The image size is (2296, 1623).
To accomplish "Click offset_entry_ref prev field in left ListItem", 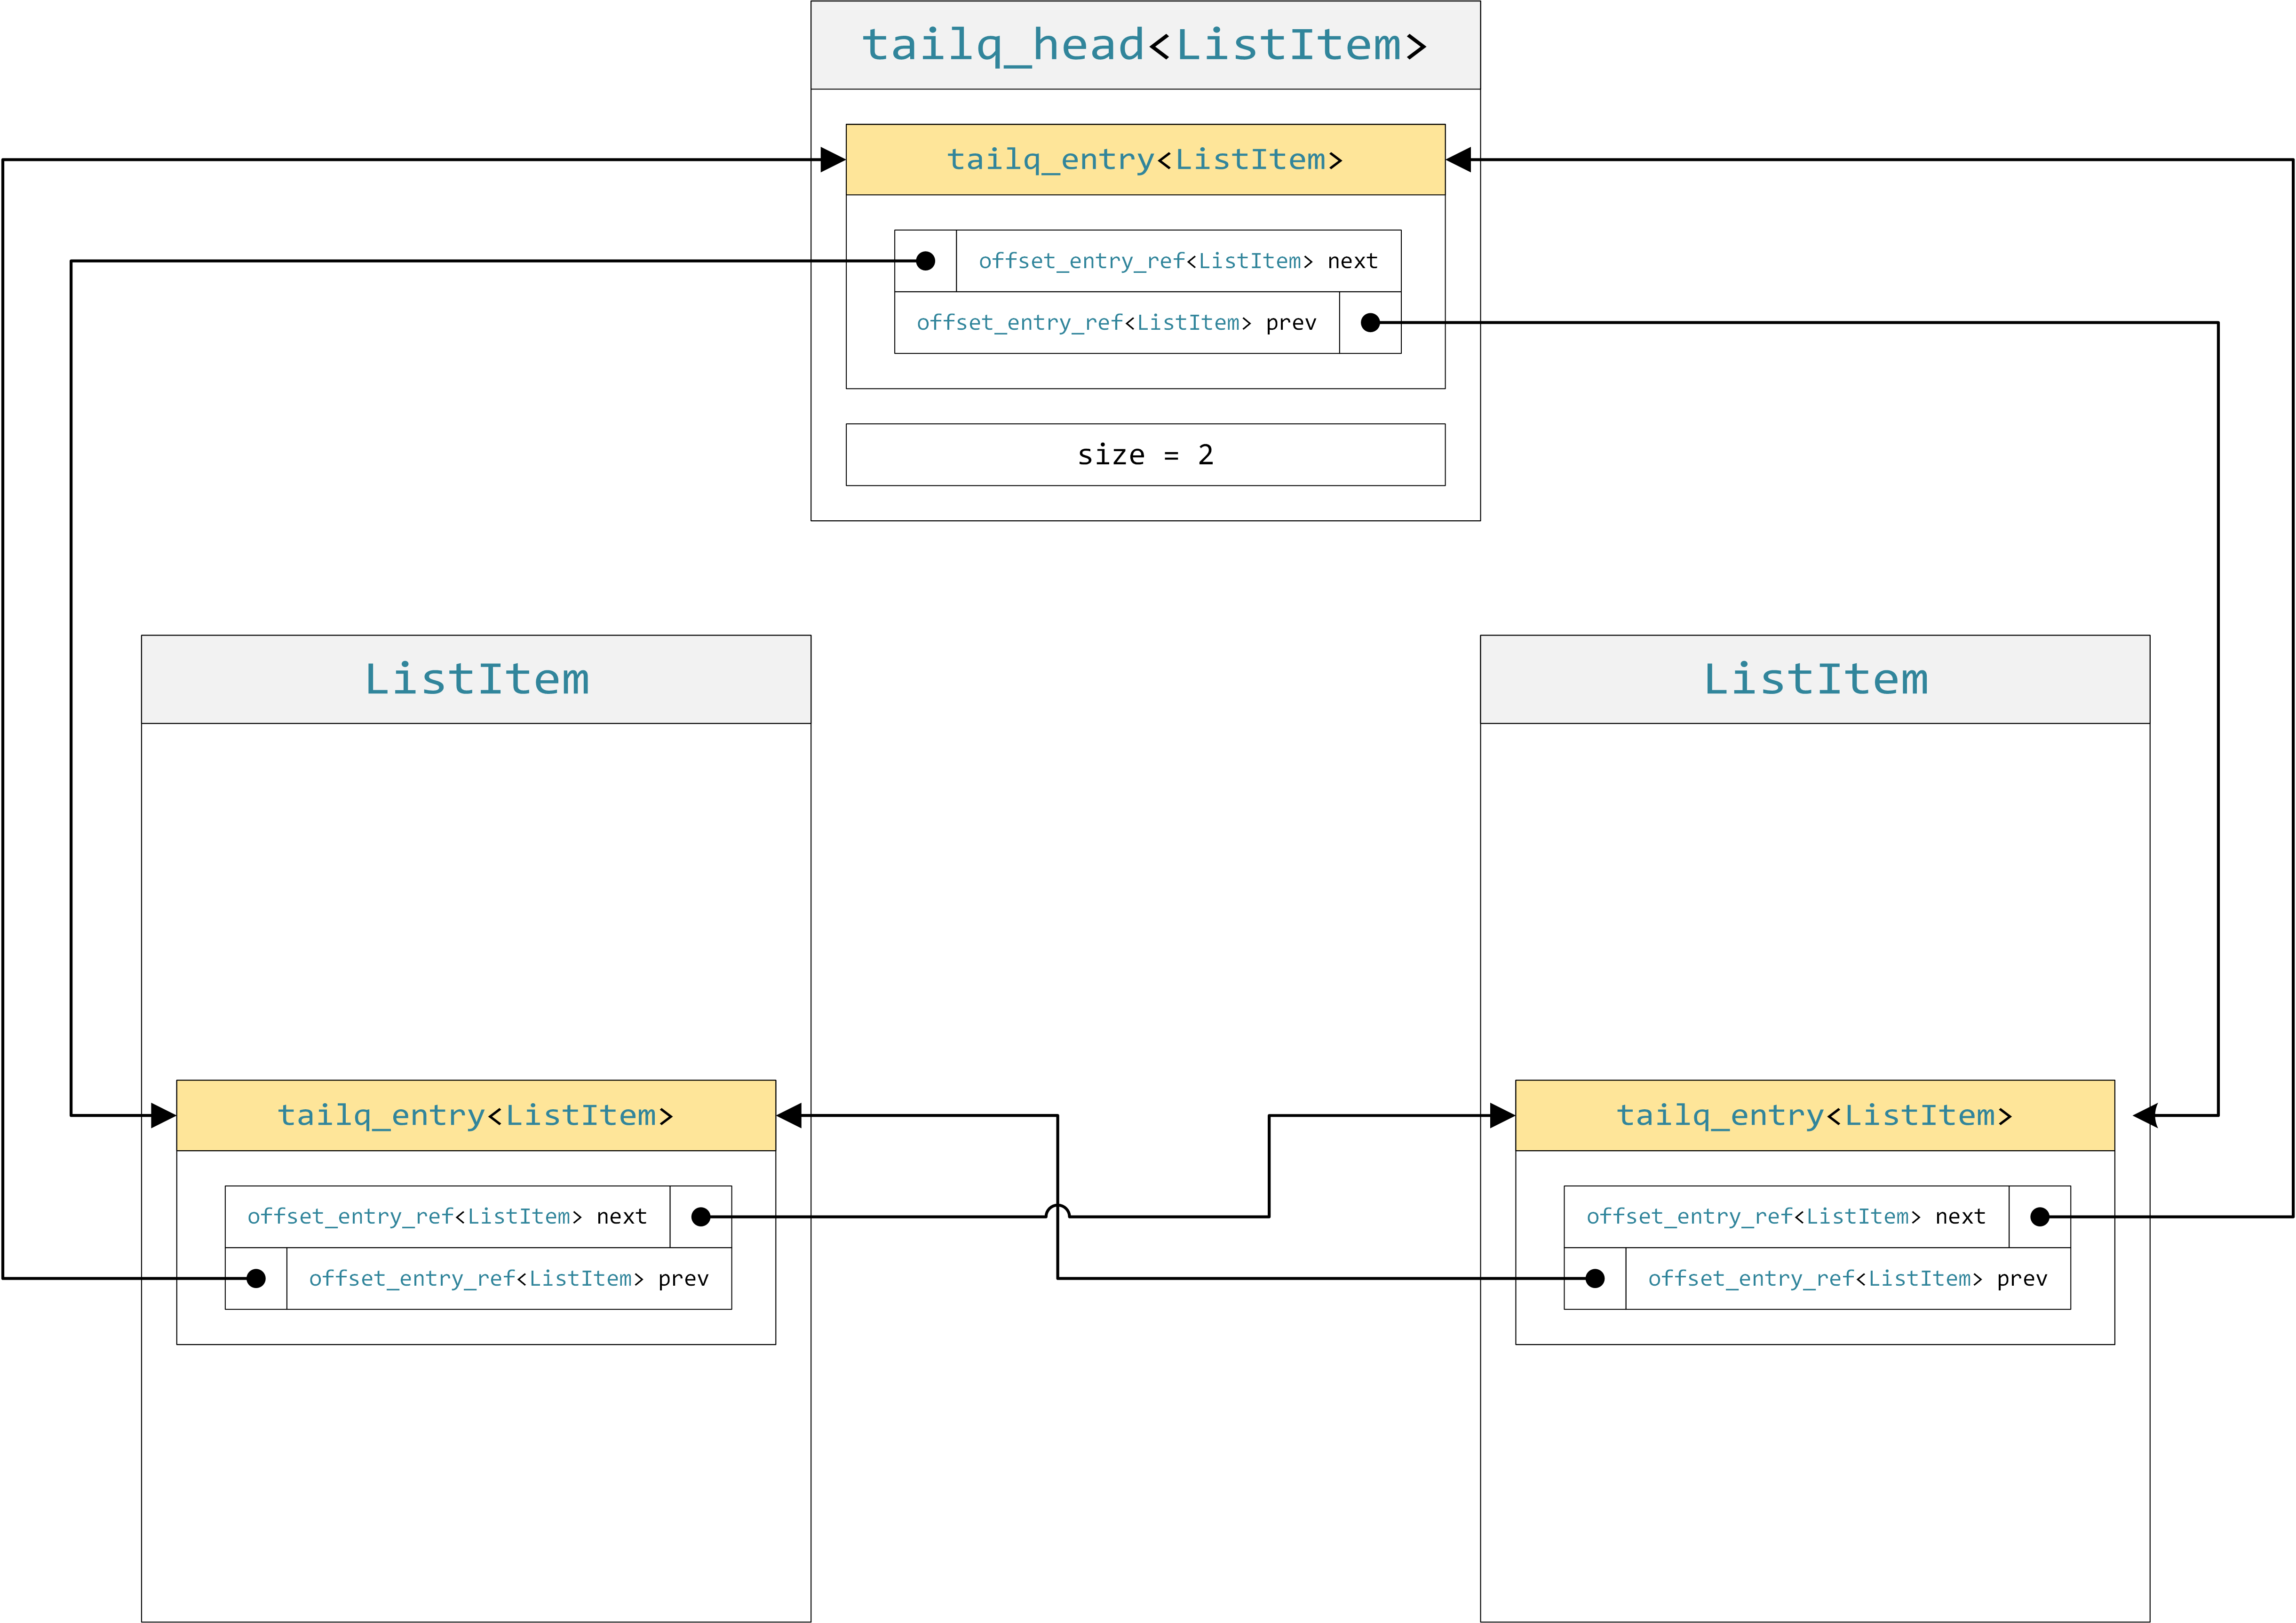I will [x=509, y=1278].
